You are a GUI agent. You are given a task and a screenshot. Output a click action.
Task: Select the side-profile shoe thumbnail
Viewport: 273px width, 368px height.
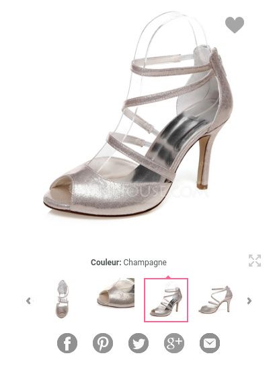point(216,299)
